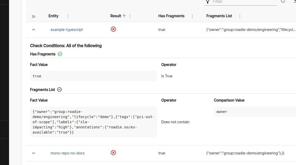This screenshot has height=165, width=296.
Task: Sort by the Entity column header
Action: point(53,16)
